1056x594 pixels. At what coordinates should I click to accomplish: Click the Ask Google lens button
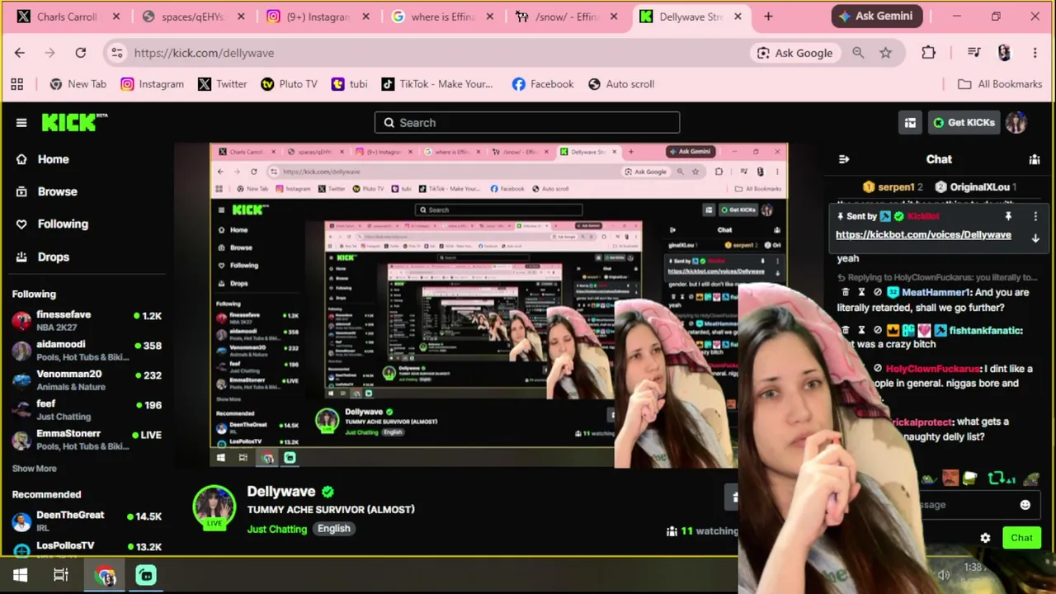pos(795,53)
